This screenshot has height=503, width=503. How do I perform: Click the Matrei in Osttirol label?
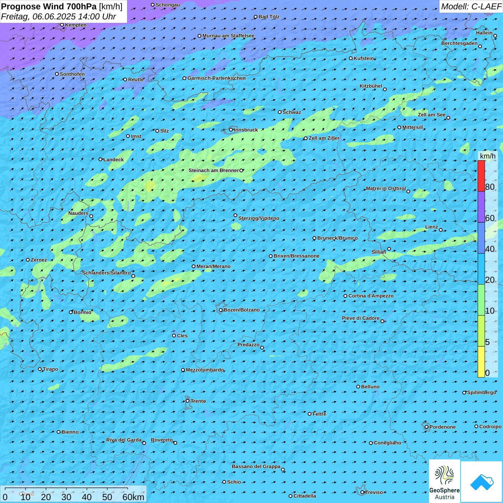point(386,188)
